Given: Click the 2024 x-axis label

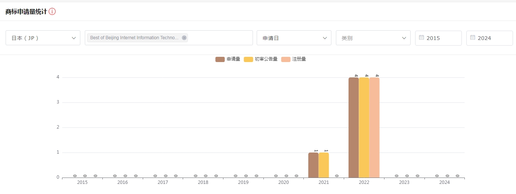Looking at the screenshot, I should pos(445,182).
